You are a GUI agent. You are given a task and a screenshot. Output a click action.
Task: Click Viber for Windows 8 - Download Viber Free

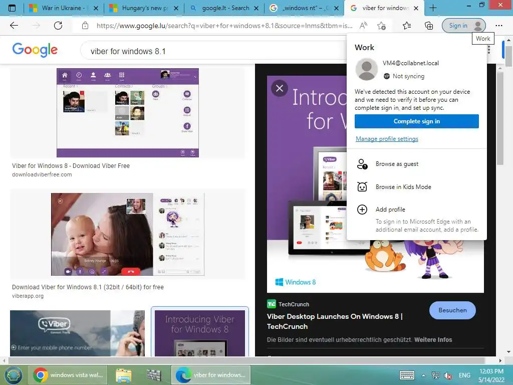(71, 165)
